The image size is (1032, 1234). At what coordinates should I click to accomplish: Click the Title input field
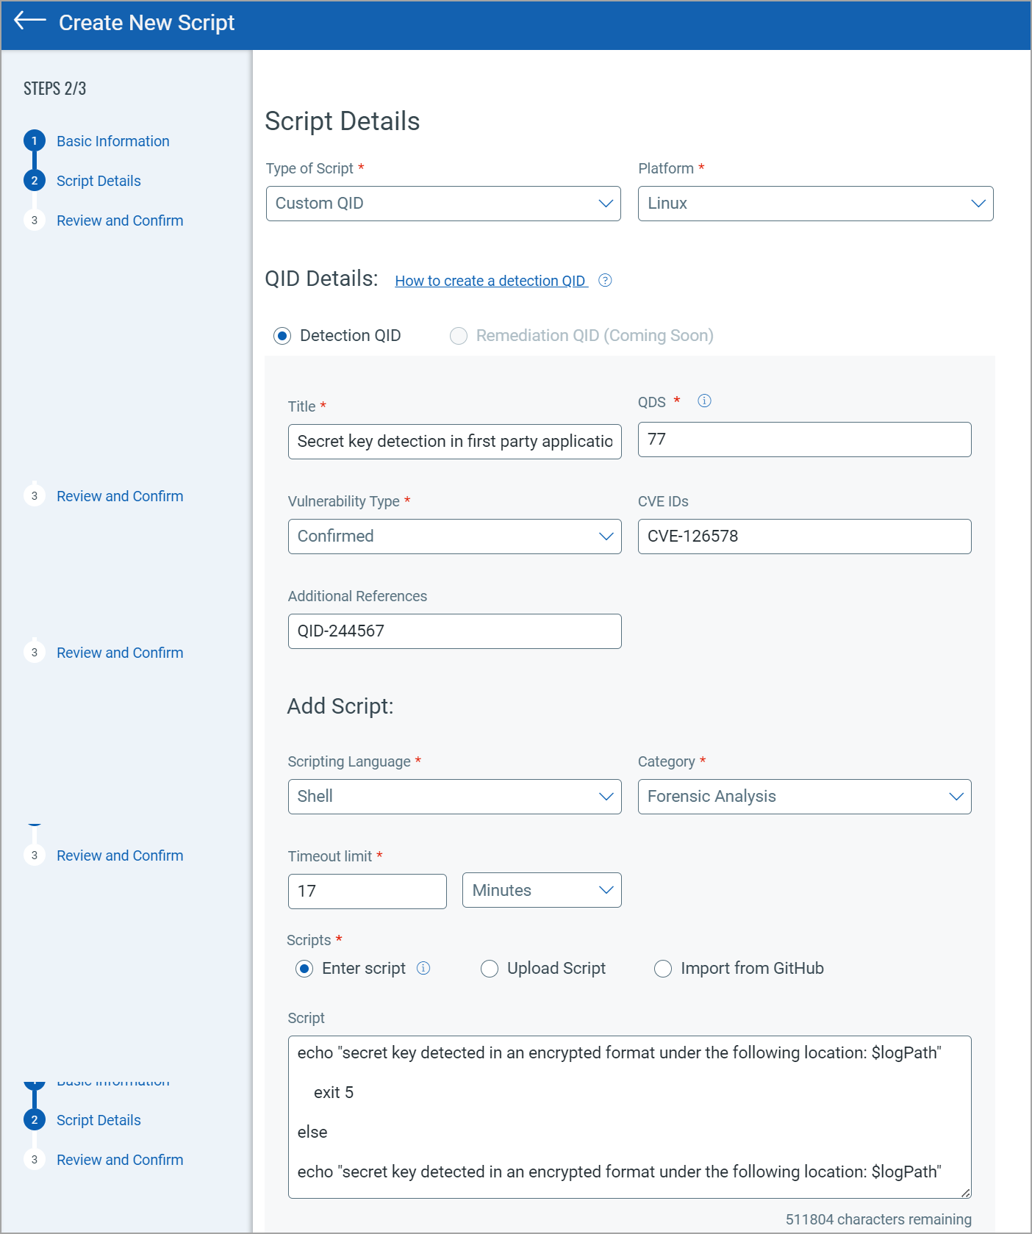[454, 442]
